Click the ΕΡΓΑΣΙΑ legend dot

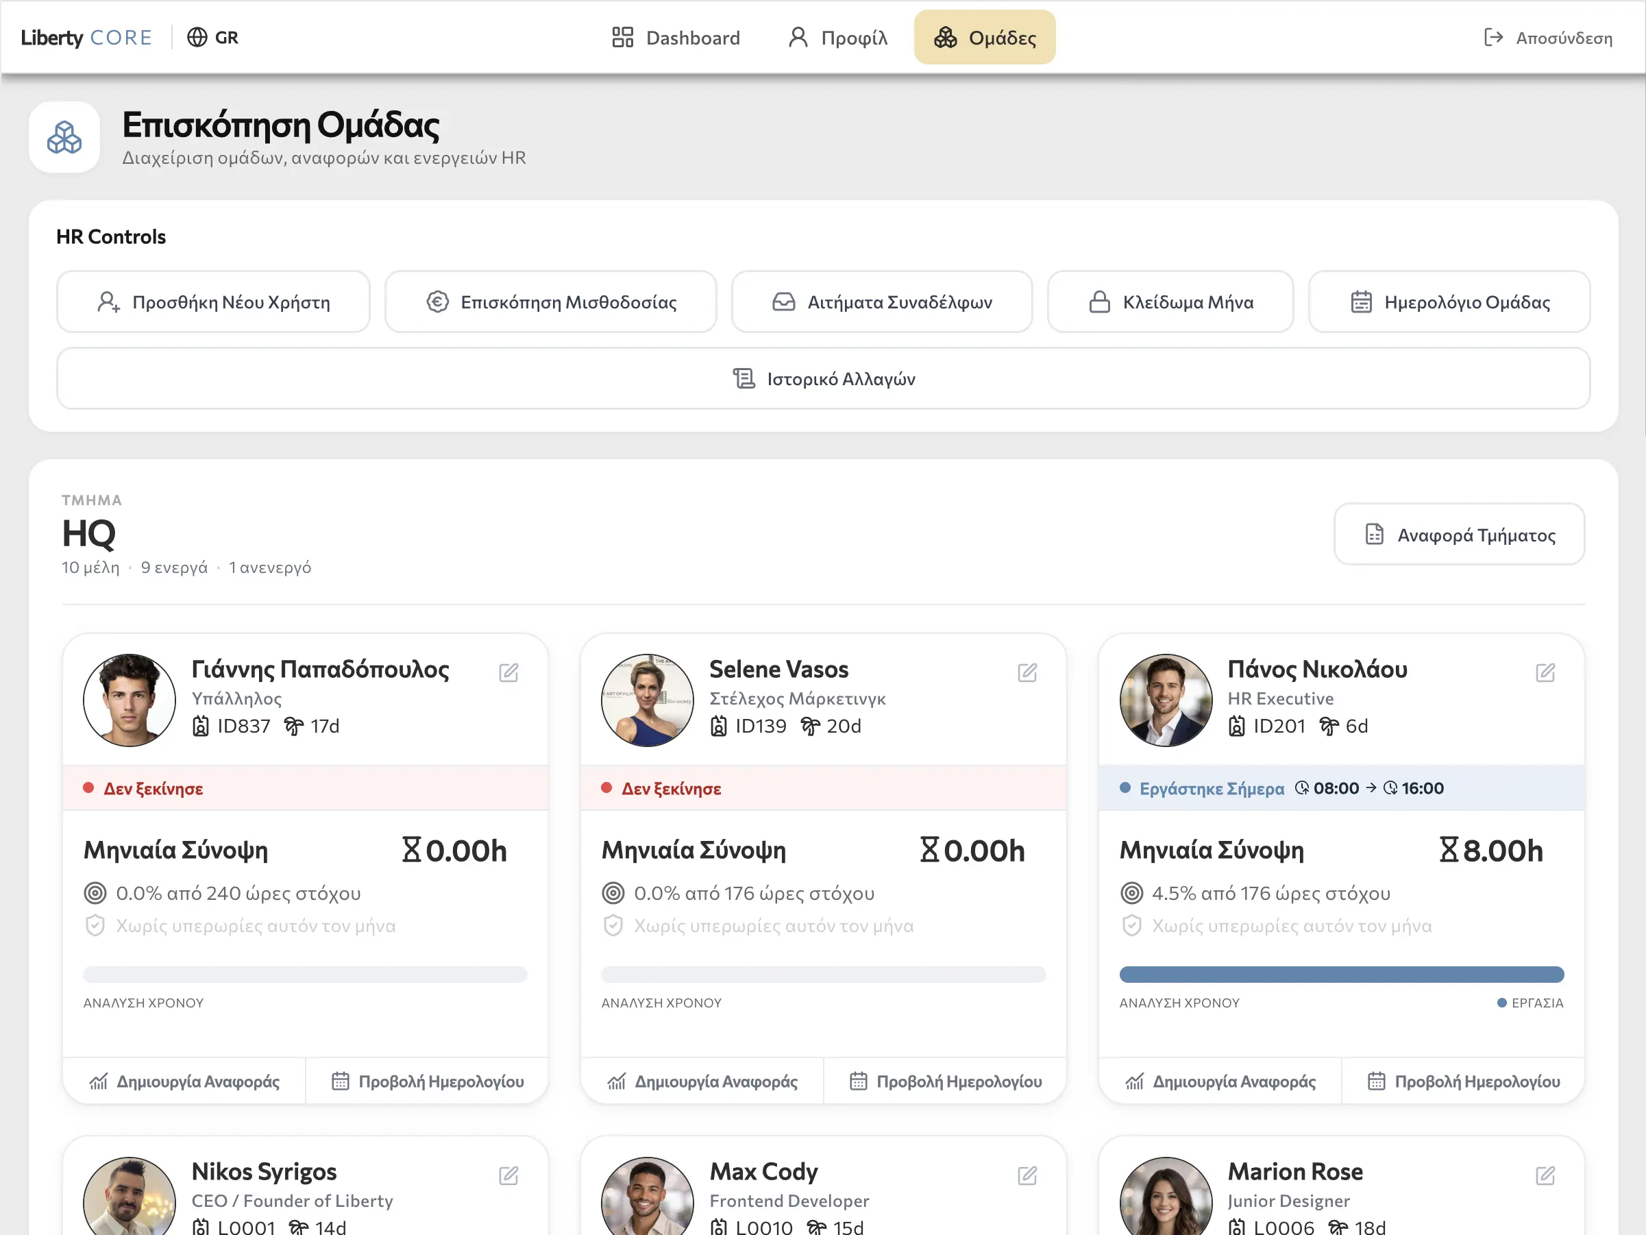[1501, 1003]
